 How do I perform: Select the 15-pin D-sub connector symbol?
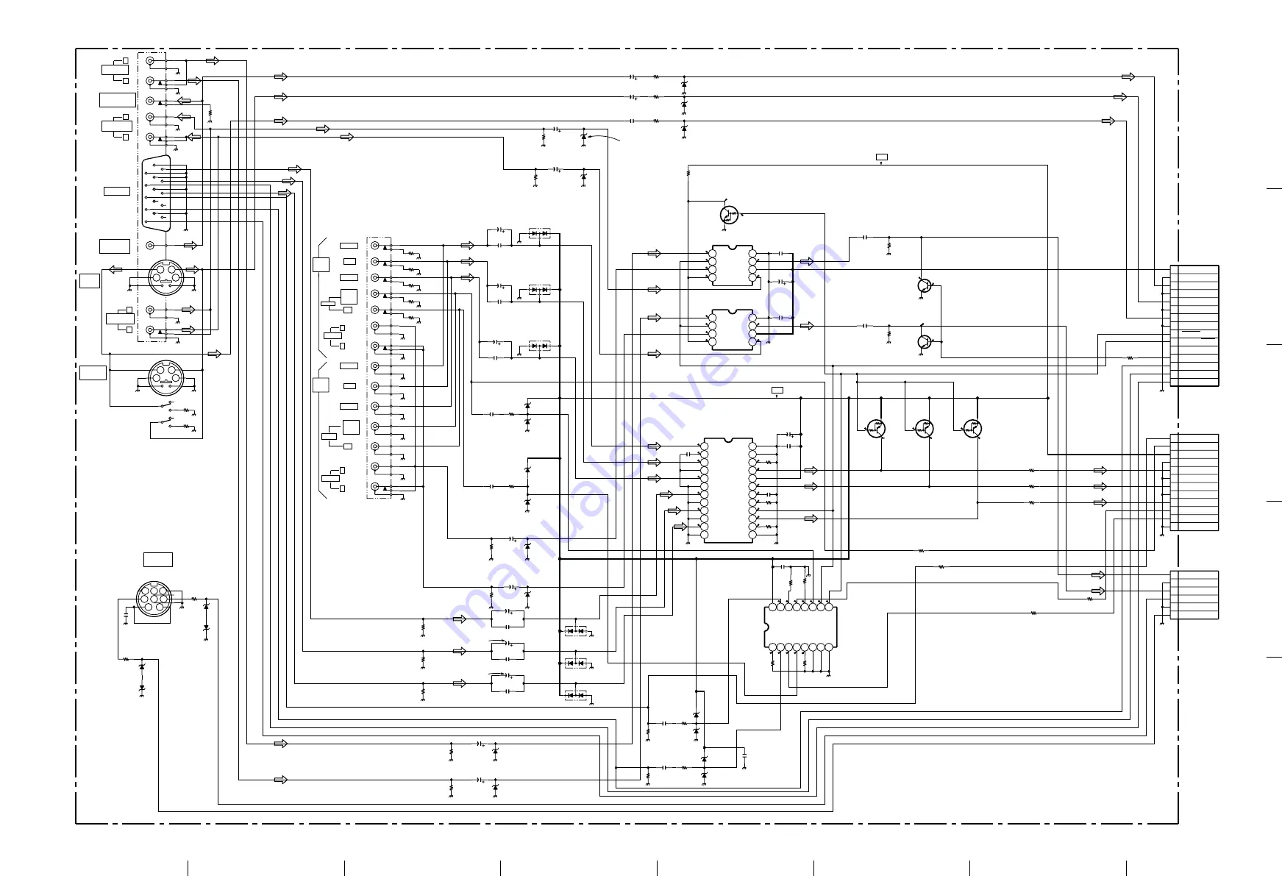[156, 193]
